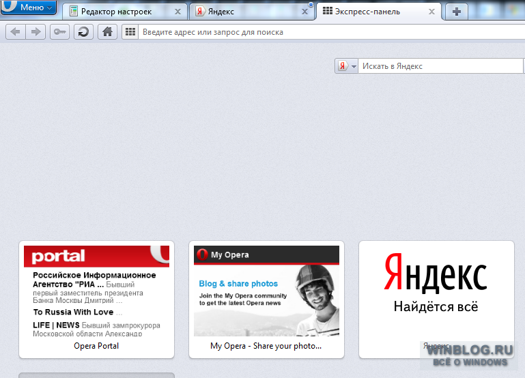Image resolution: width=525 pixels, height=378 pixels.
Task: Close the Экспресс-панель tab
Action: click(432, 12)
